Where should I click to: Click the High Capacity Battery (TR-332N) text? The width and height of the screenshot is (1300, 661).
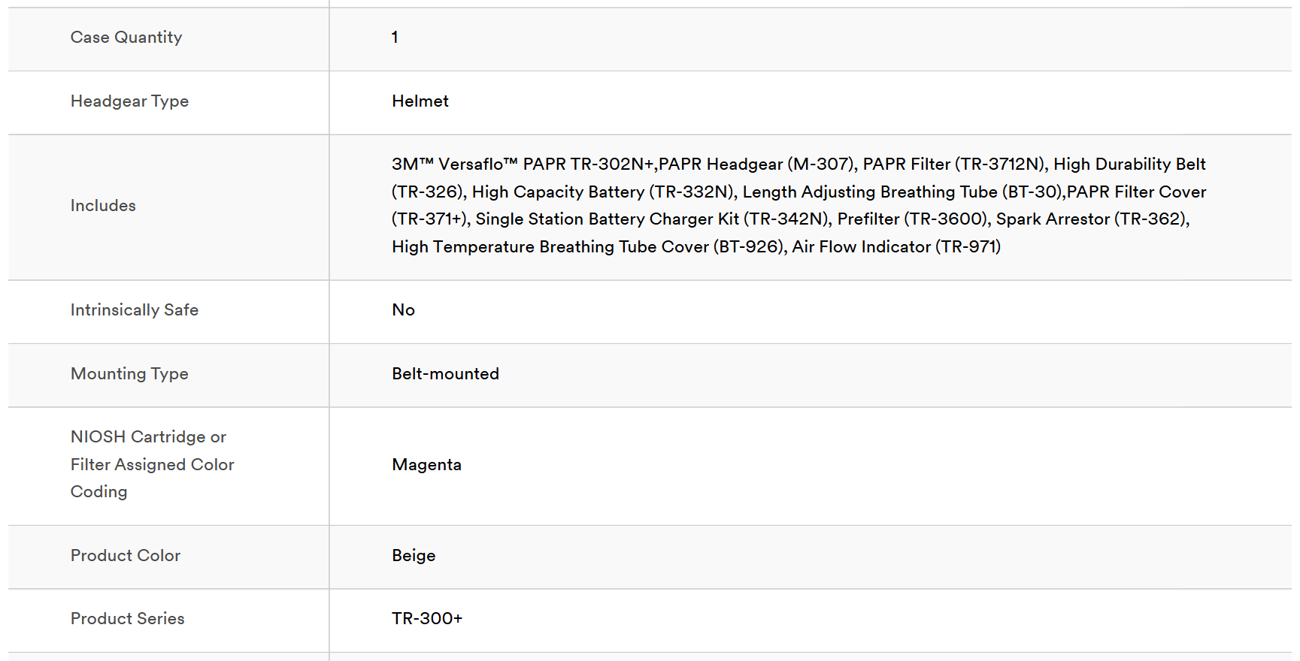pos(603,192)
